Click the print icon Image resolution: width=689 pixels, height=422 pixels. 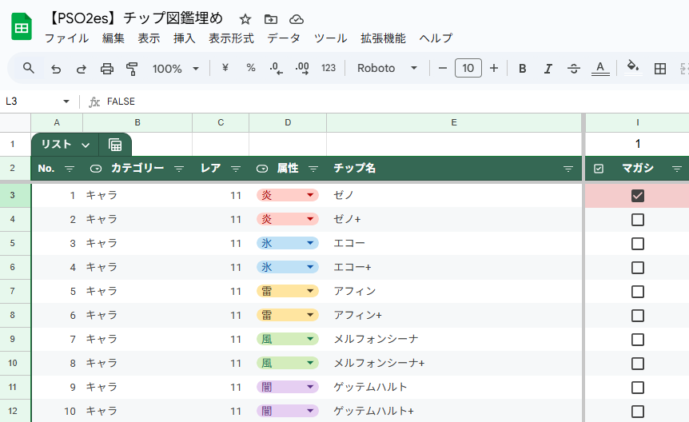click(107, 69)
